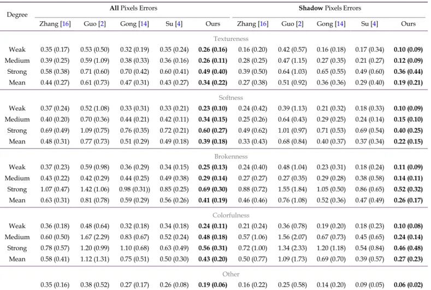This screenshot has width=431, height=290.
Task: Click the bold value 0.60 (0.27)
Action: pyautogui.click(x=212, y=131)
